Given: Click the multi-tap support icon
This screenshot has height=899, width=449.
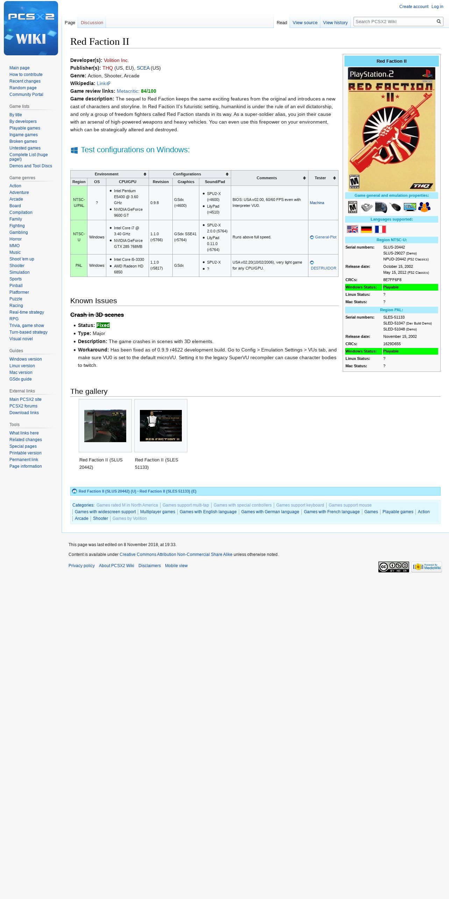Looking at the screenshot, I should pyautogui.click(x=366, y=207).
